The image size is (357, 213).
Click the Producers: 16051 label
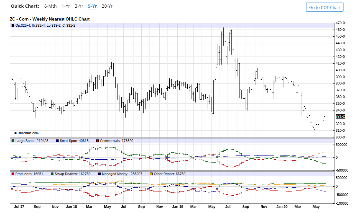(29, 174)
